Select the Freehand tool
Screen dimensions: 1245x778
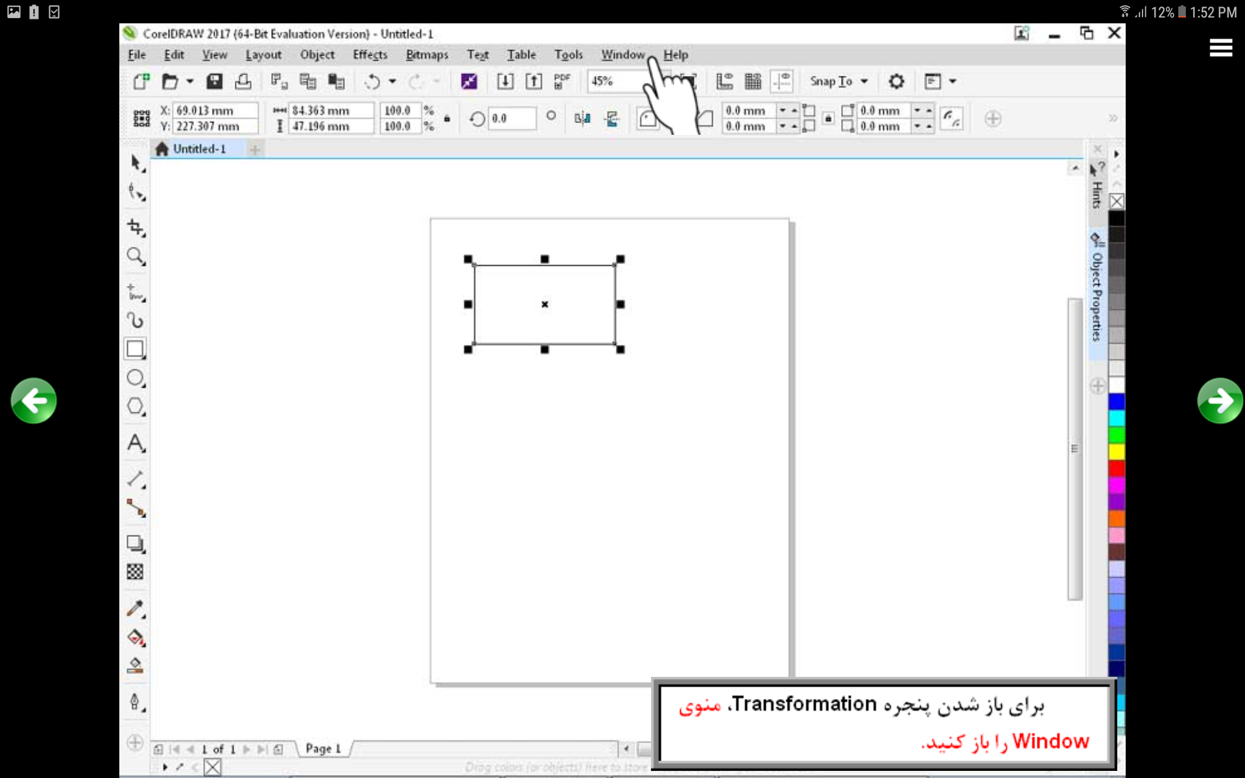136,292
